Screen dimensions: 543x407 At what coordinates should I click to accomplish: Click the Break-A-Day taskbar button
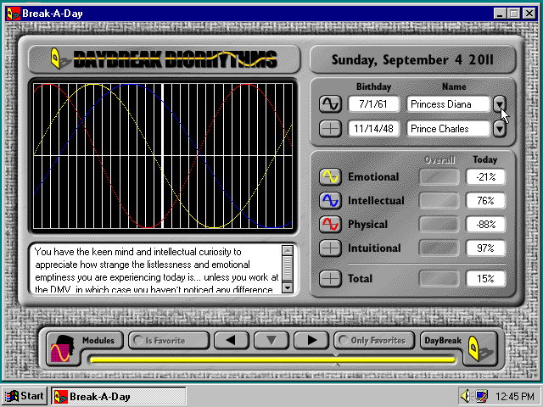(x=119, y=396)
